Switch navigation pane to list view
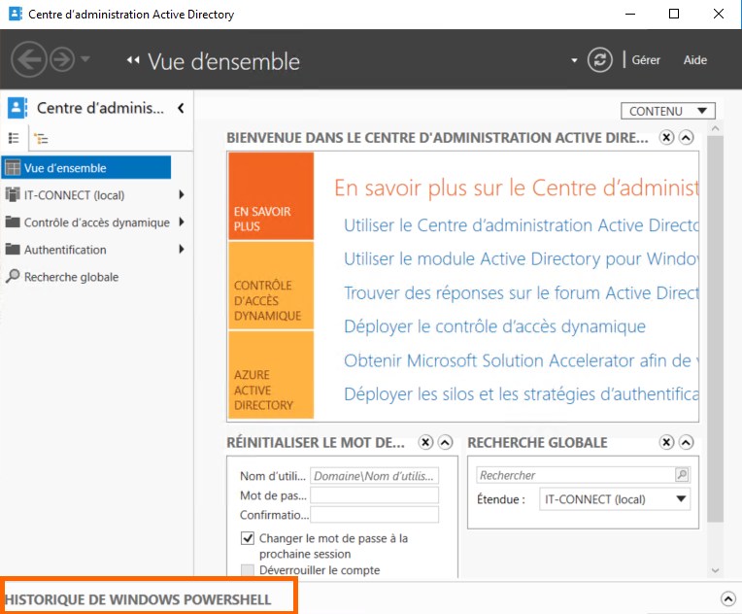 click(14, 138)
